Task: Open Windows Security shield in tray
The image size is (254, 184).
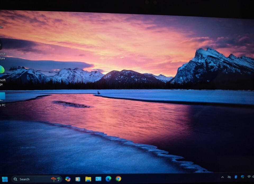Action: [x=242, y=177]
